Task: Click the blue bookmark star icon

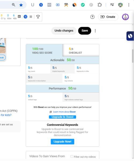Action: click(21, 5)
